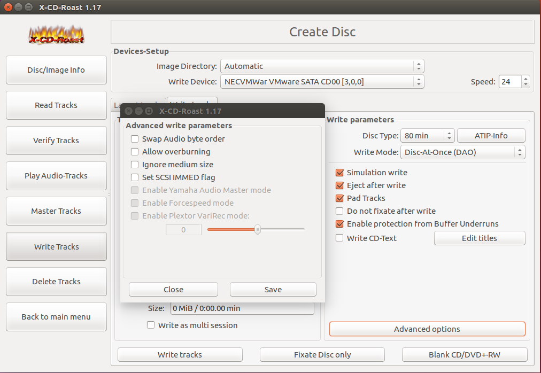This screenshot has height=373, width=541.
Task: Open Verify Tracks section
Action: [x=56, y=141]
